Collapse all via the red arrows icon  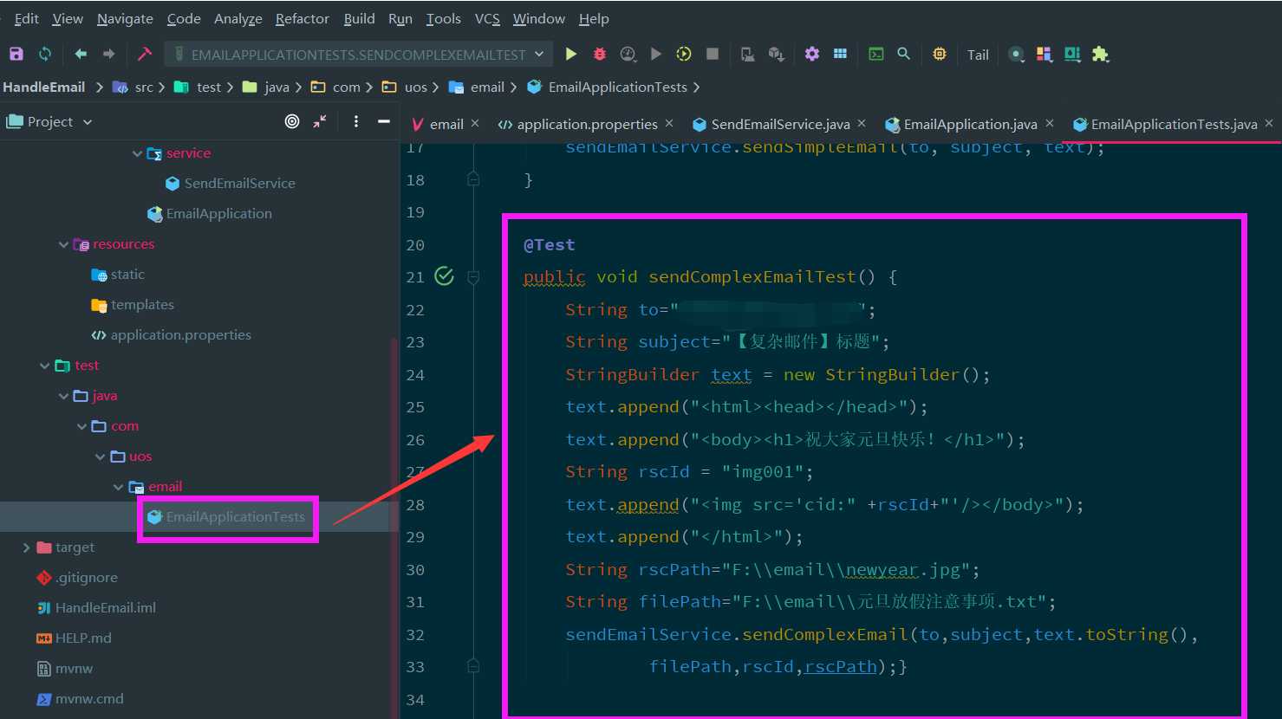point(320,121)
